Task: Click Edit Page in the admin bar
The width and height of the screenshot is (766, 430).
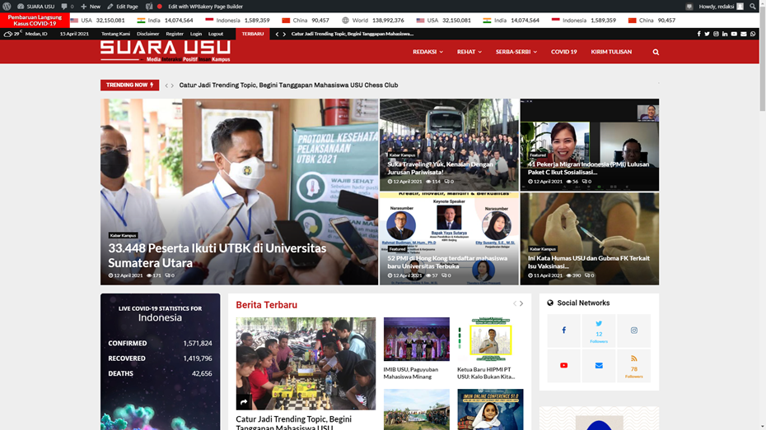Action: point(123,6)
